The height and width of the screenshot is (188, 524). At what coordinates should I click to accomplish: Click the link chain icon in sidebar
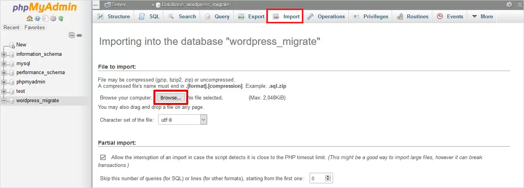[79, 35]
